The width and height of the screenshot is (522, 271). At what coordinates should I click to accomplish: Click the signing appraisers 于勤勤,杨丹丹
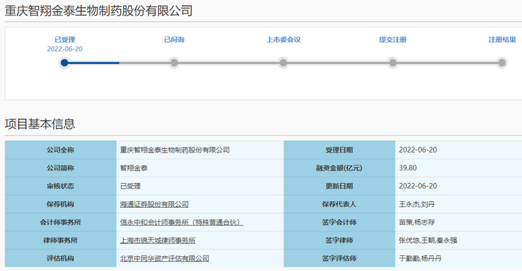point(420,258)
